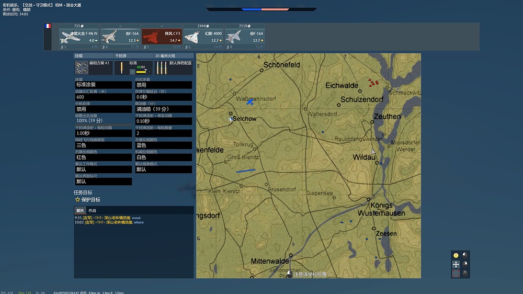Click the red corner zoom-area icon

tap(456, 274)
